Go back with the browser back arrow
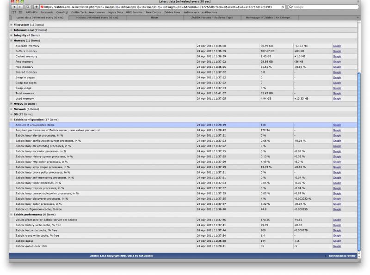The image size is (370, 275). point(14,7)
